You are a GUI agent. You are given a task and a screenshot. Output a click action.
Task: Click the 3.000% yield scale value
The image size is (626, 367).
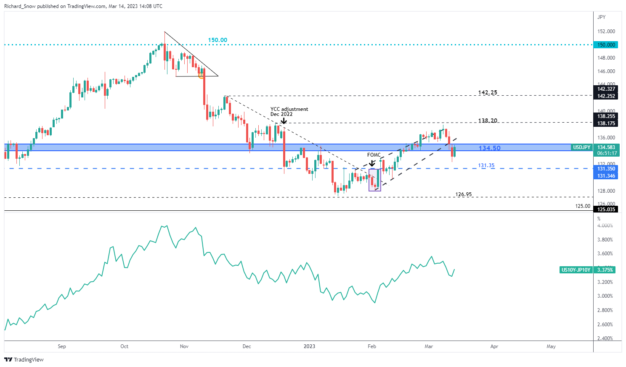click(x=605, y=296)
